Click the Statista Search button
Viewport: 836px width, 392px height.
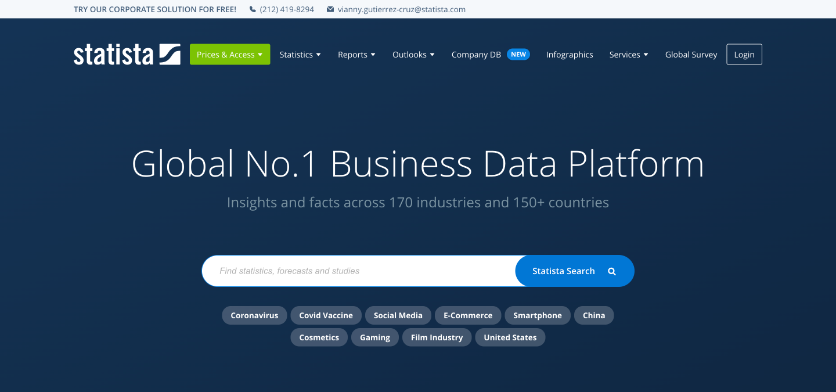[575, 271]
